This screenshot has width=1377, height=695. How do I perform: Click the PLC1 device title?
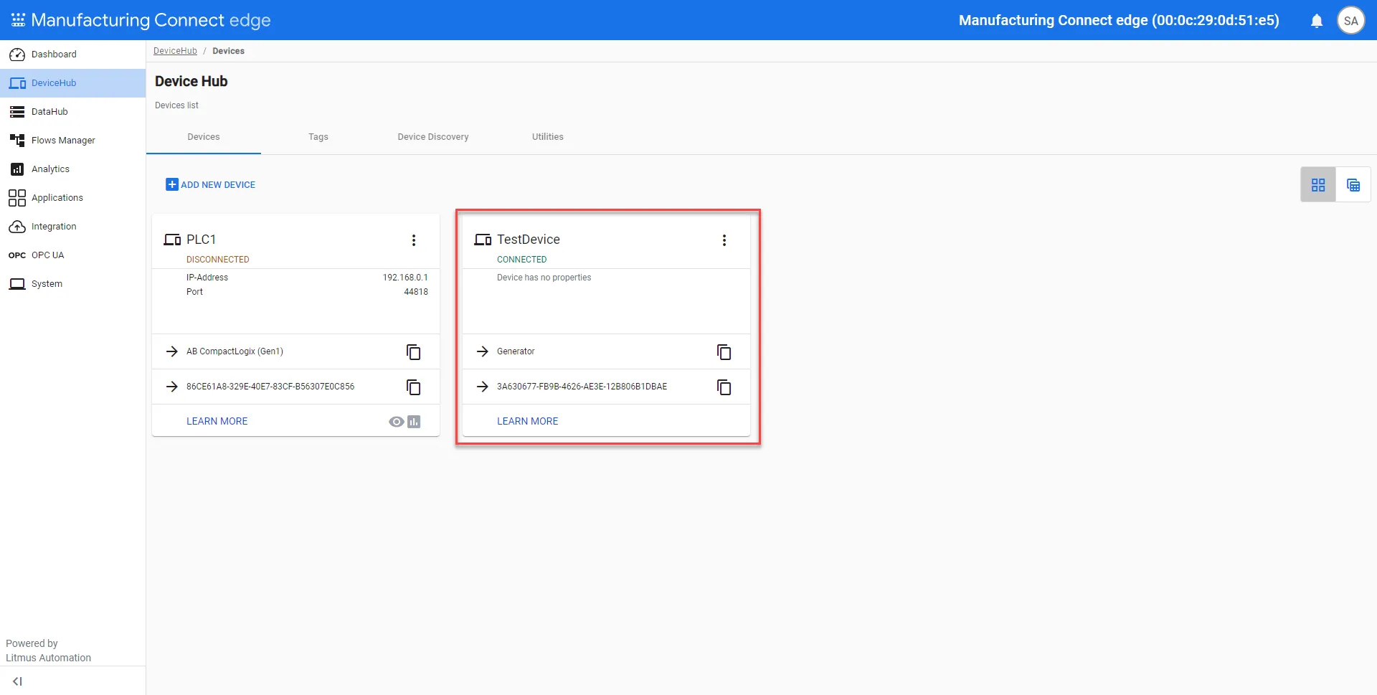click(x=201, y=240)
